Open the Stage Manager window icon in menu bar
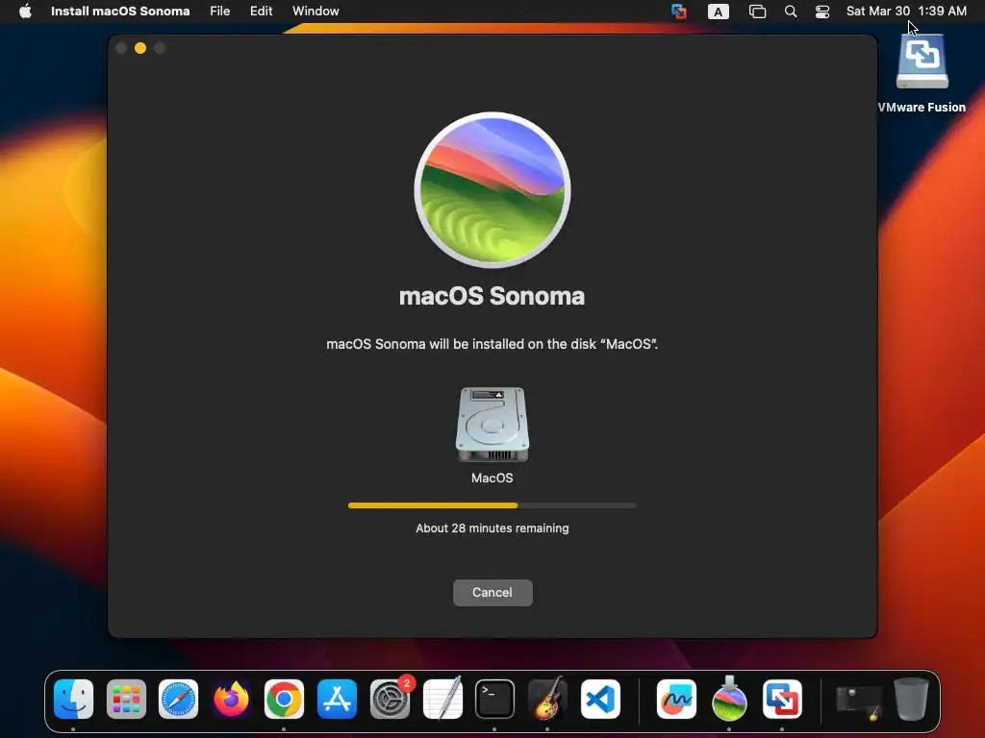Viewport: 985px width, 738px height. (x=758, y=12)
